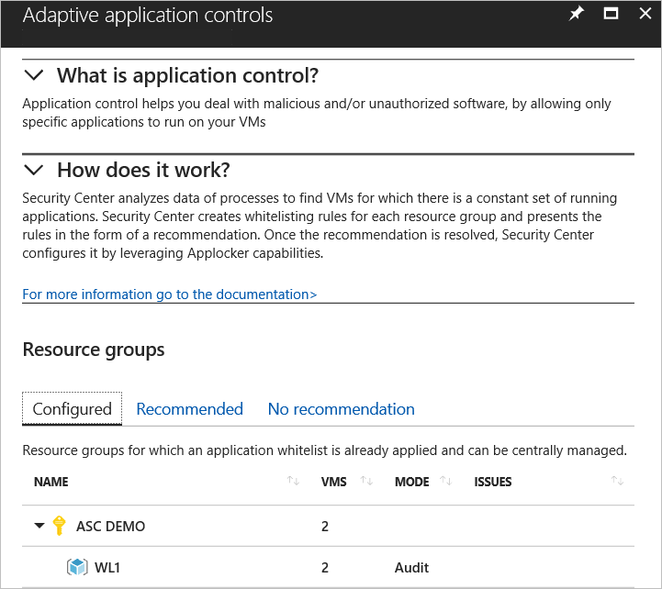Close the Adaptive application controls blade
Viewport: 662px width, 589px height.
point(645,14)
